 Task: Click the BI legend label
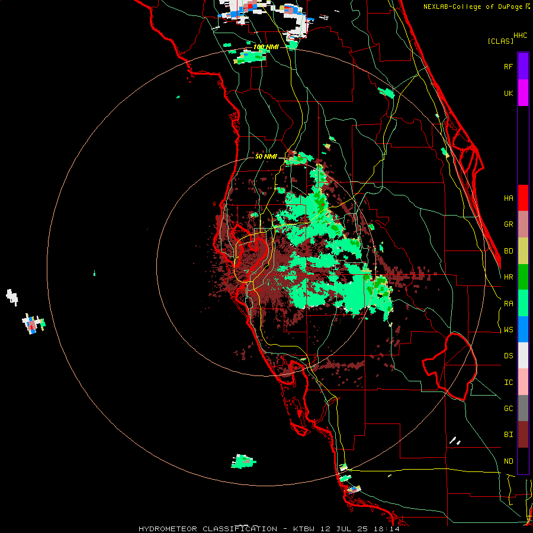coord(508,435)
